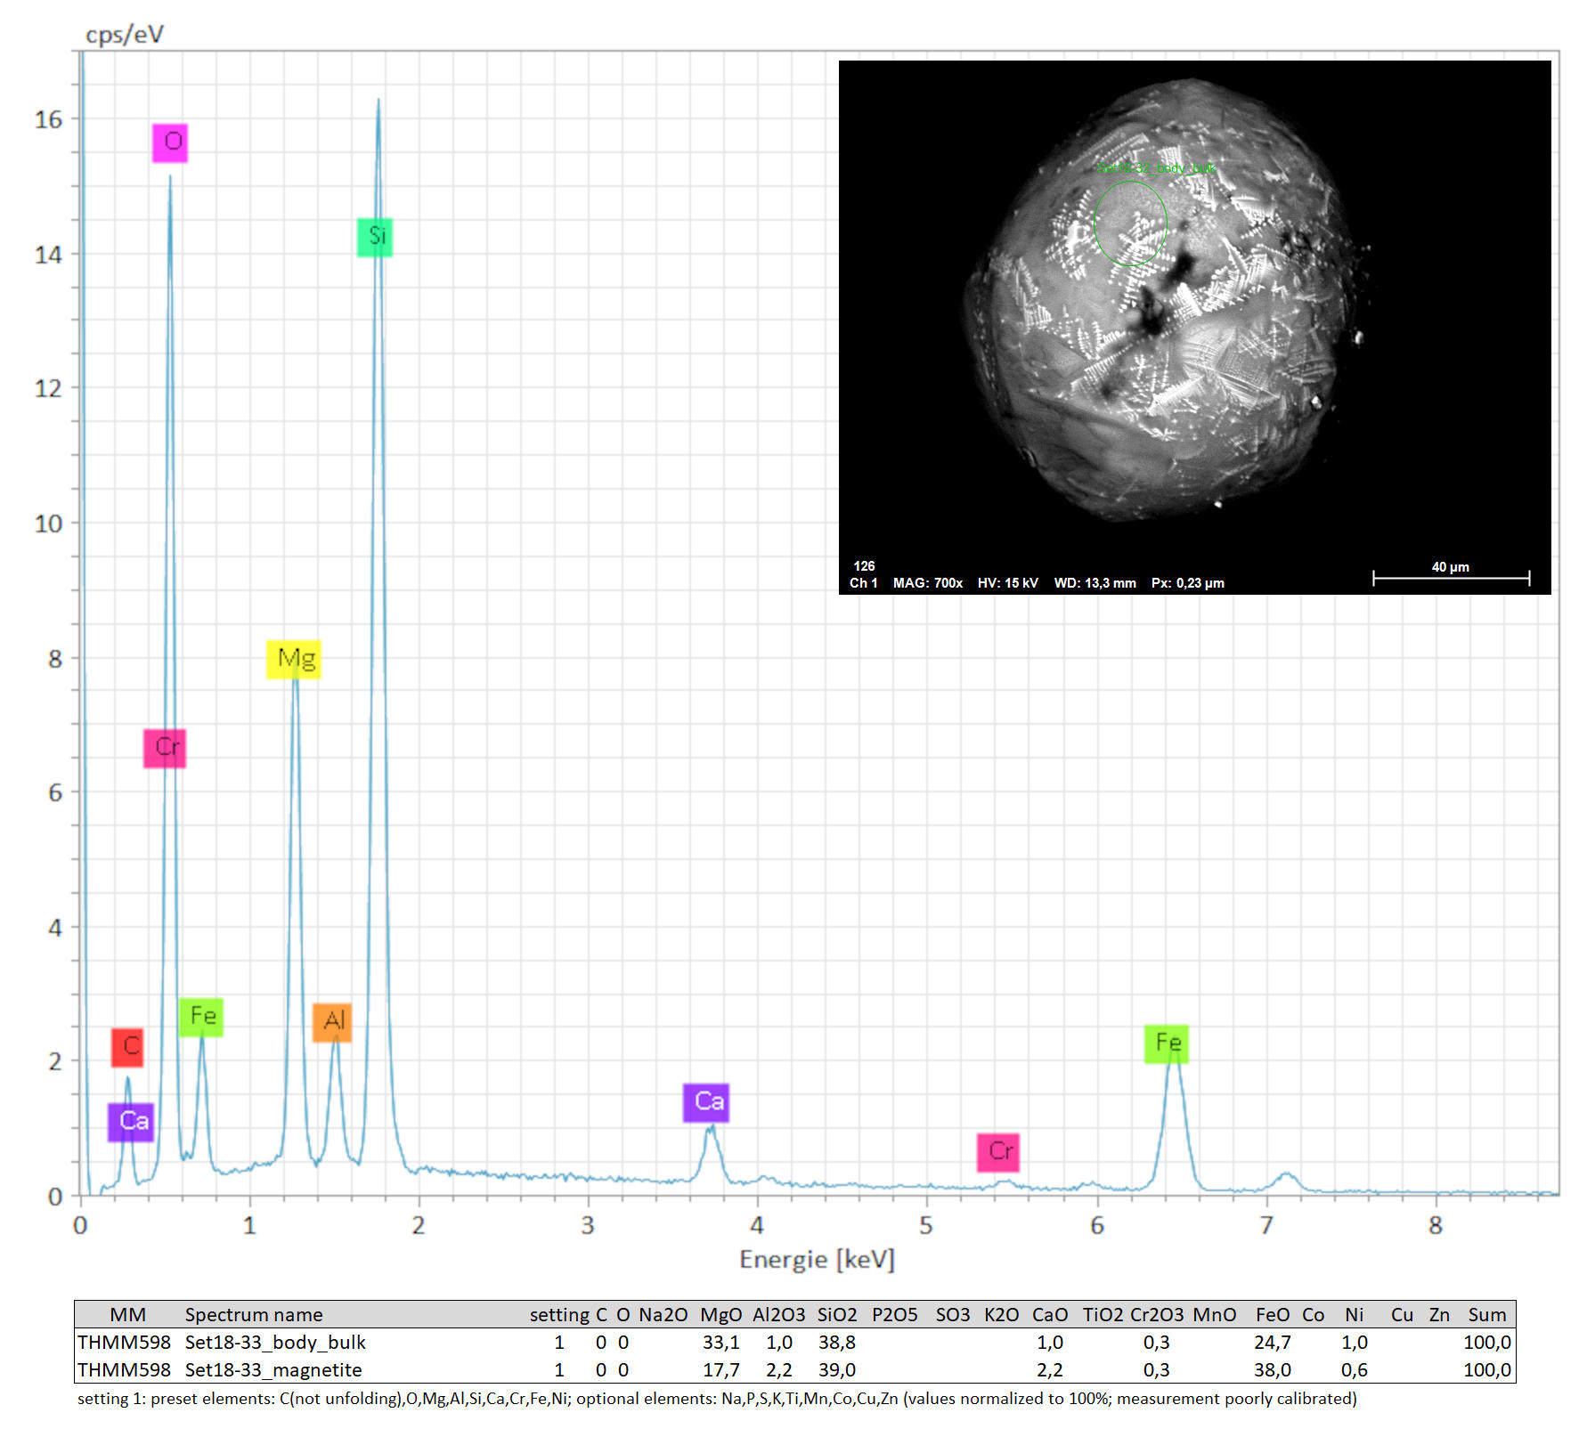Click the Energie [keV] axis title
This screenshot has height=1437, width=1587.
click(x=817, y=1259)
